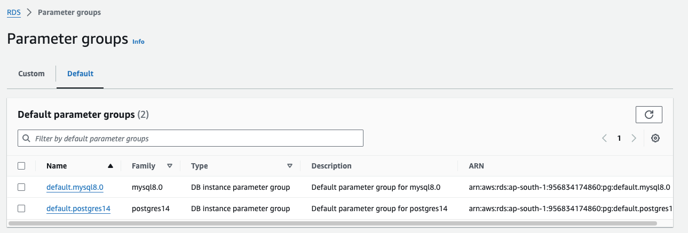Switch to the Custom tab
The image size is (688, 233).
[31, 74]
